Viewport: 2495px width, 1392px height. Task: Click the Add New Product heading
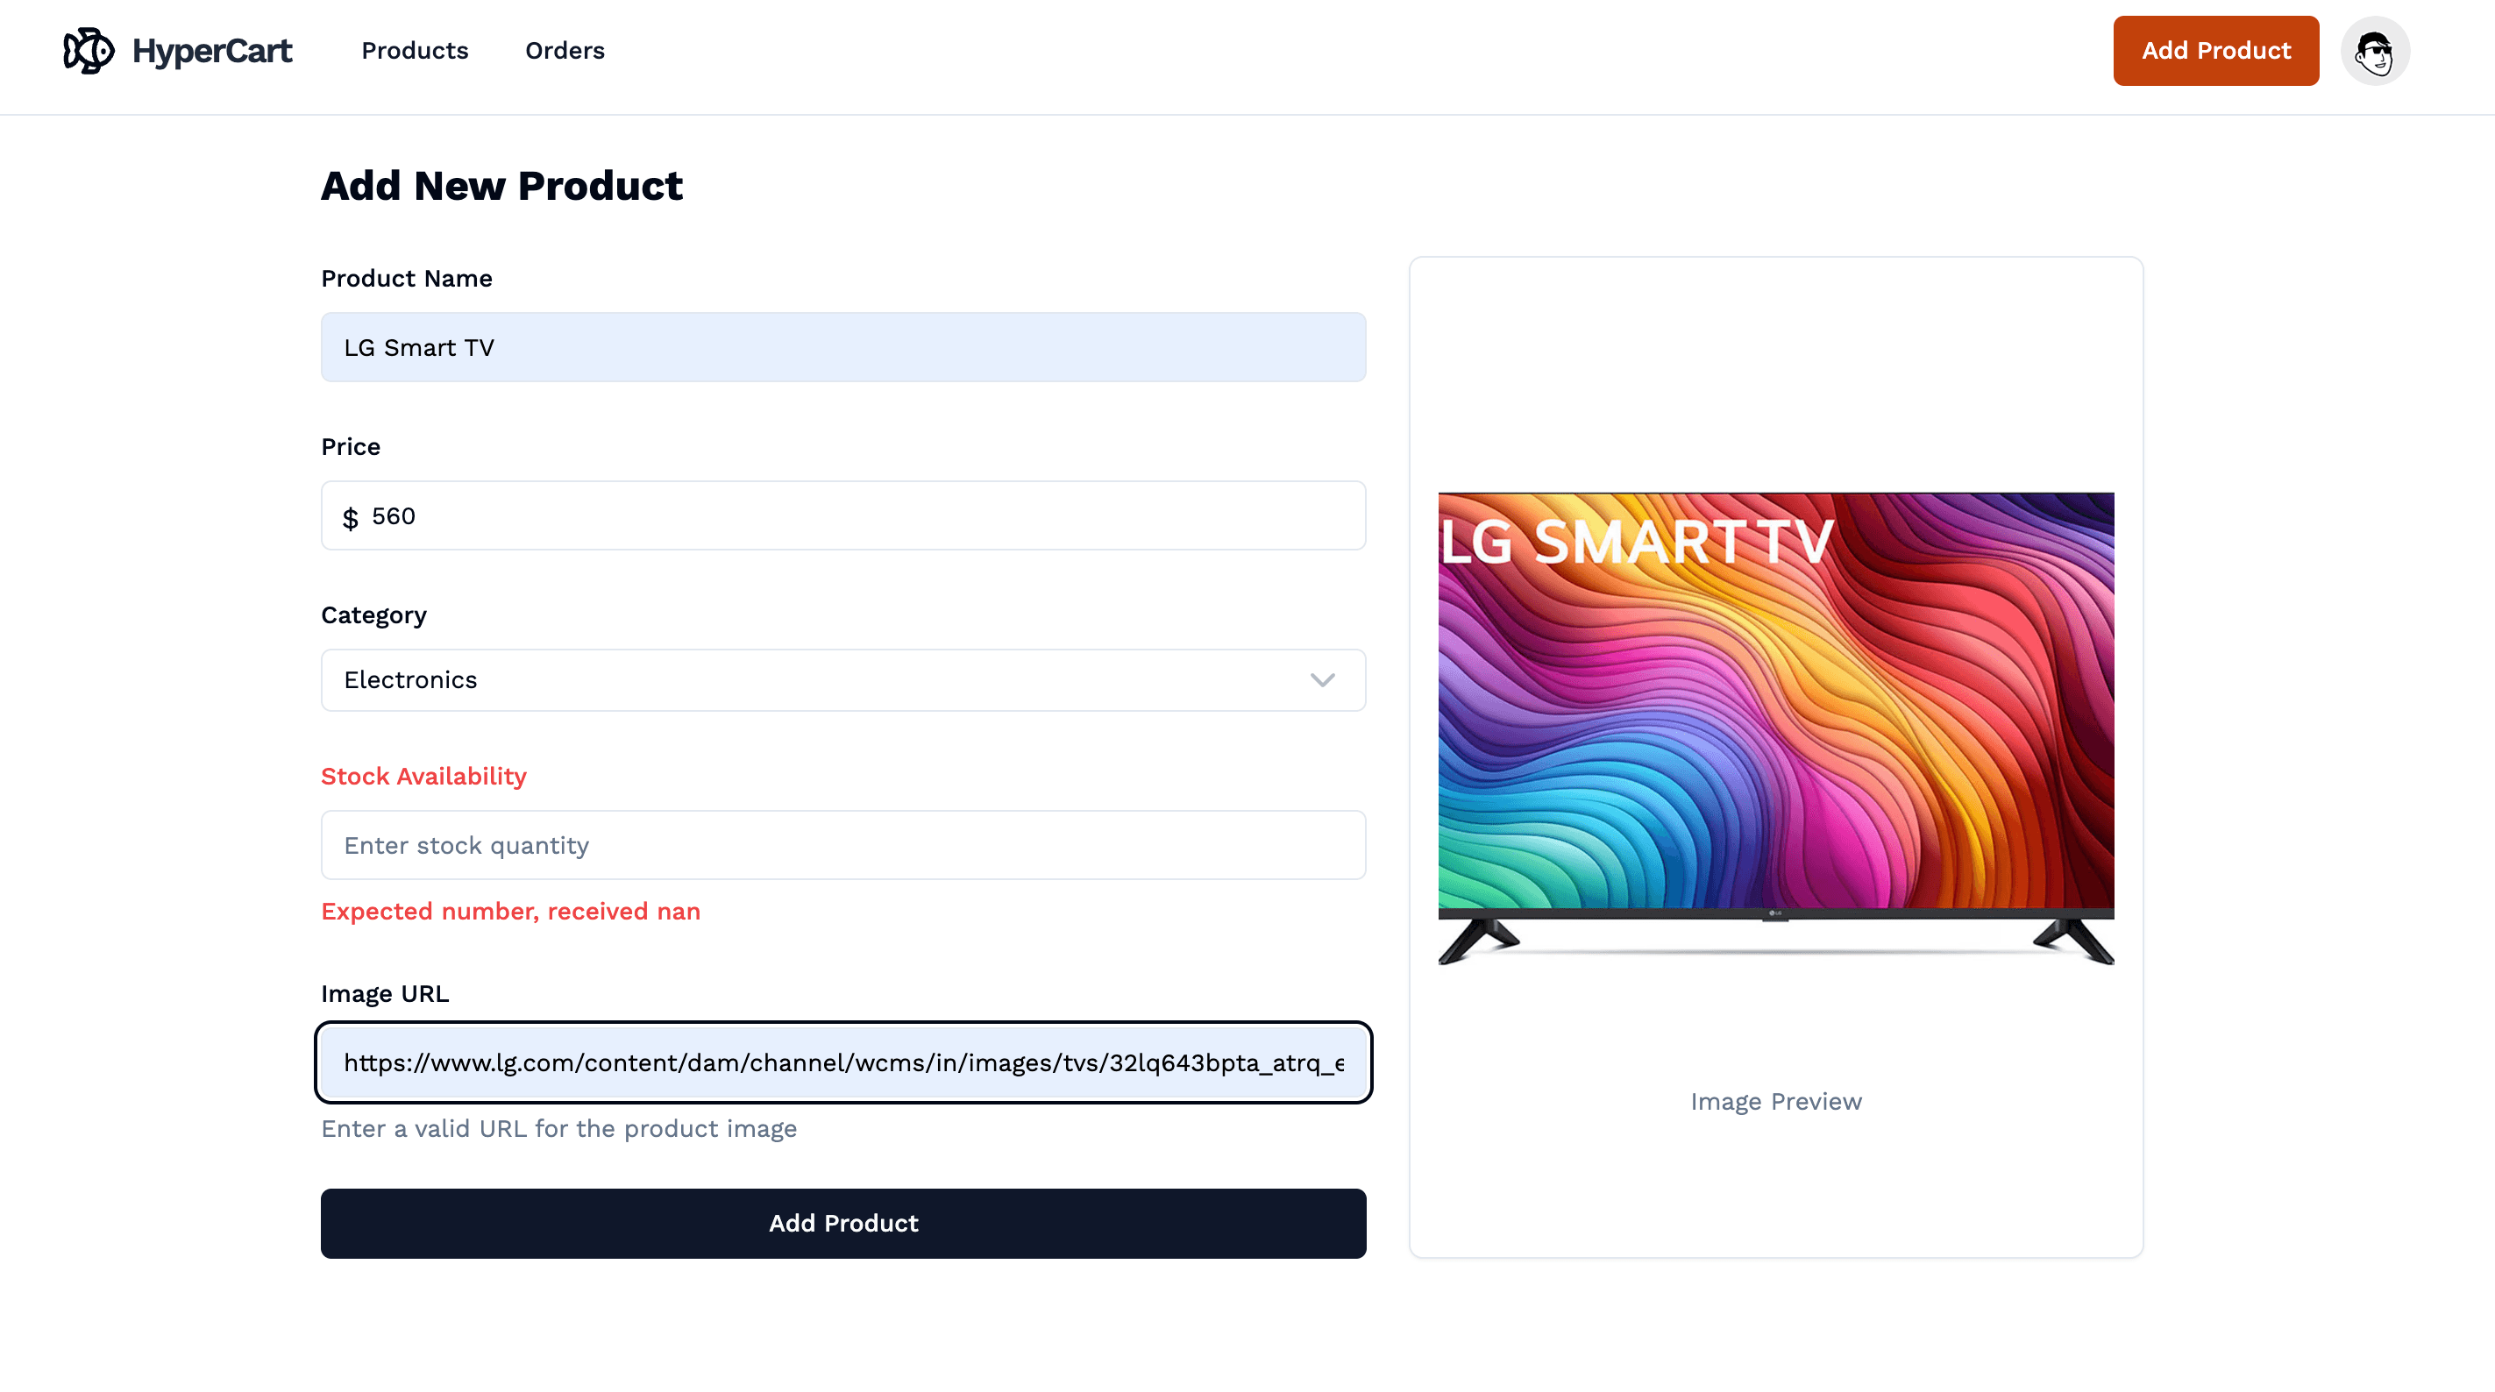(x=501, y=185)
